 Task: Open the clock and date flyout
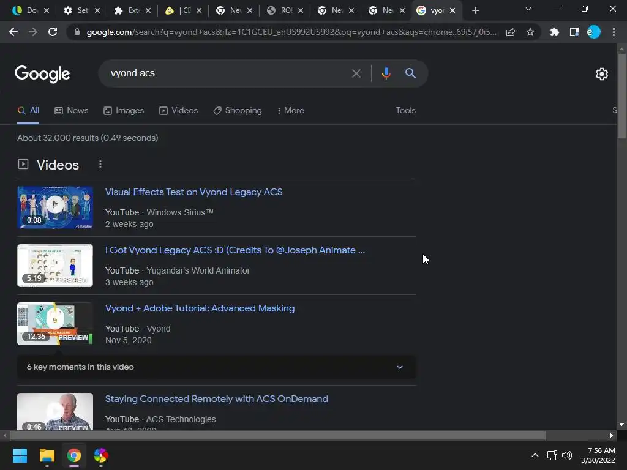[598, 455]
